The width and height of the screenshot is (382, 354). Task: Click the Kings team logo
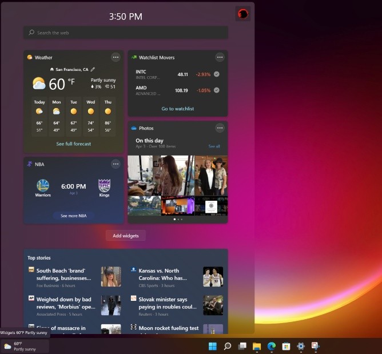[104, 185]
